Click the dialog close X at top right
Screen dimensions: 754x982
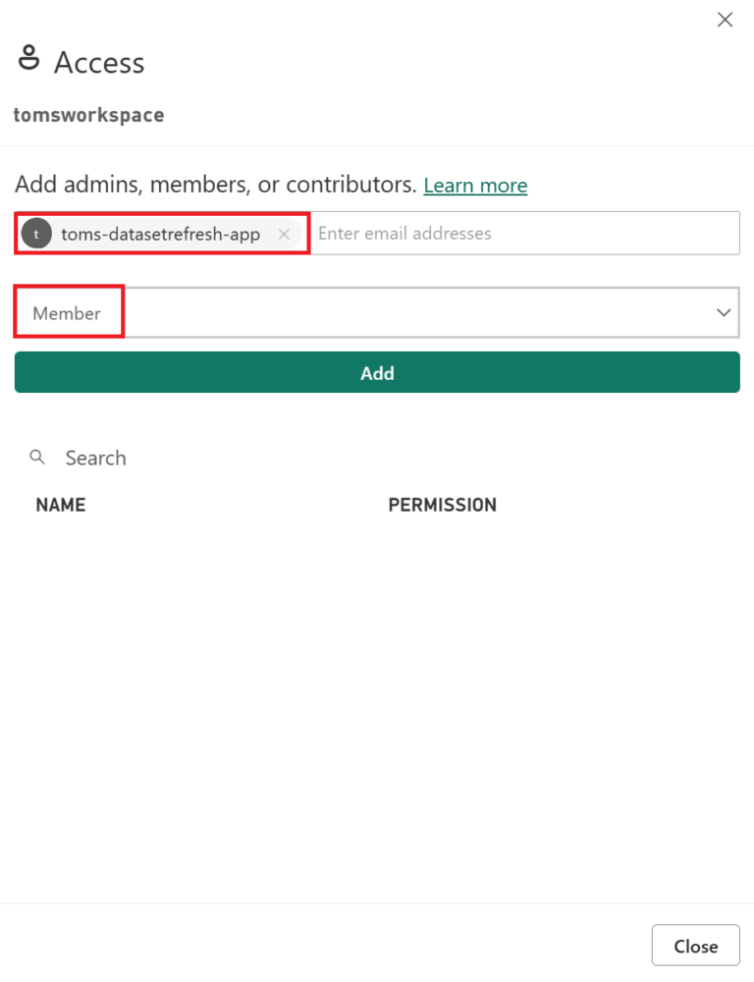click(x=725, y=19)
